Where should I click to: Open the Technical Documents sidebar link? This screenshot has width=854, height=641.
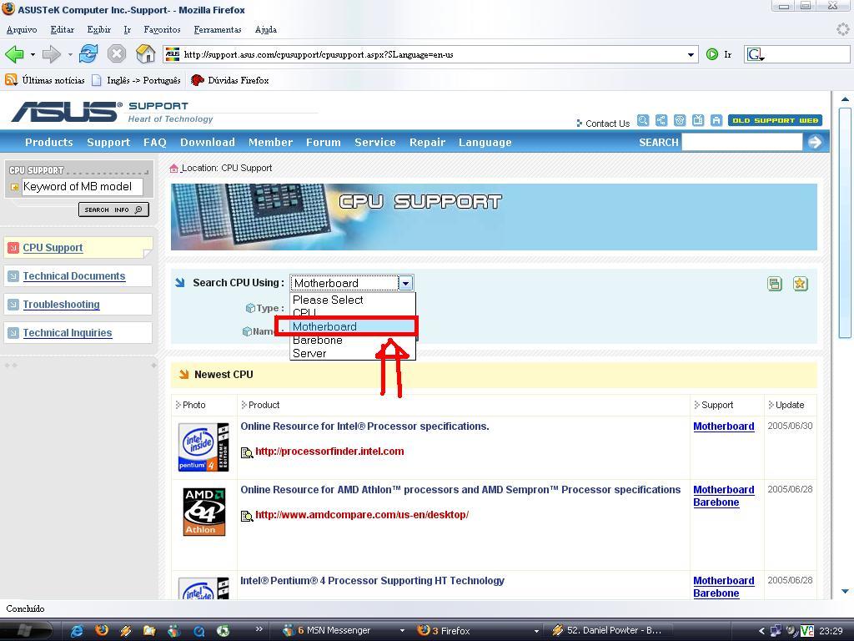coord(74,276)
